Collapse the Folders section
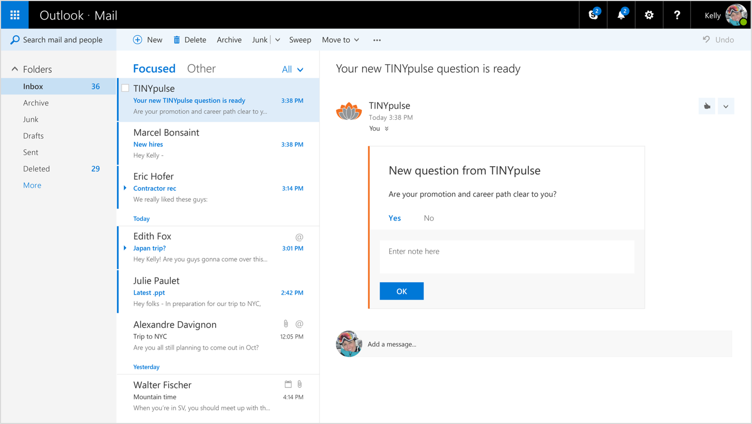752x424 pixels. point(15,69)
